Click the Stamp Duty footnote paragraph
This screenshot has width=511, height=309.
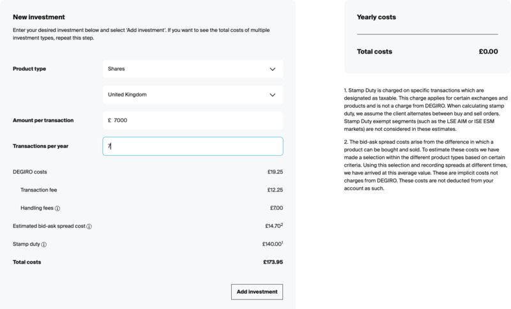point(425,110)
